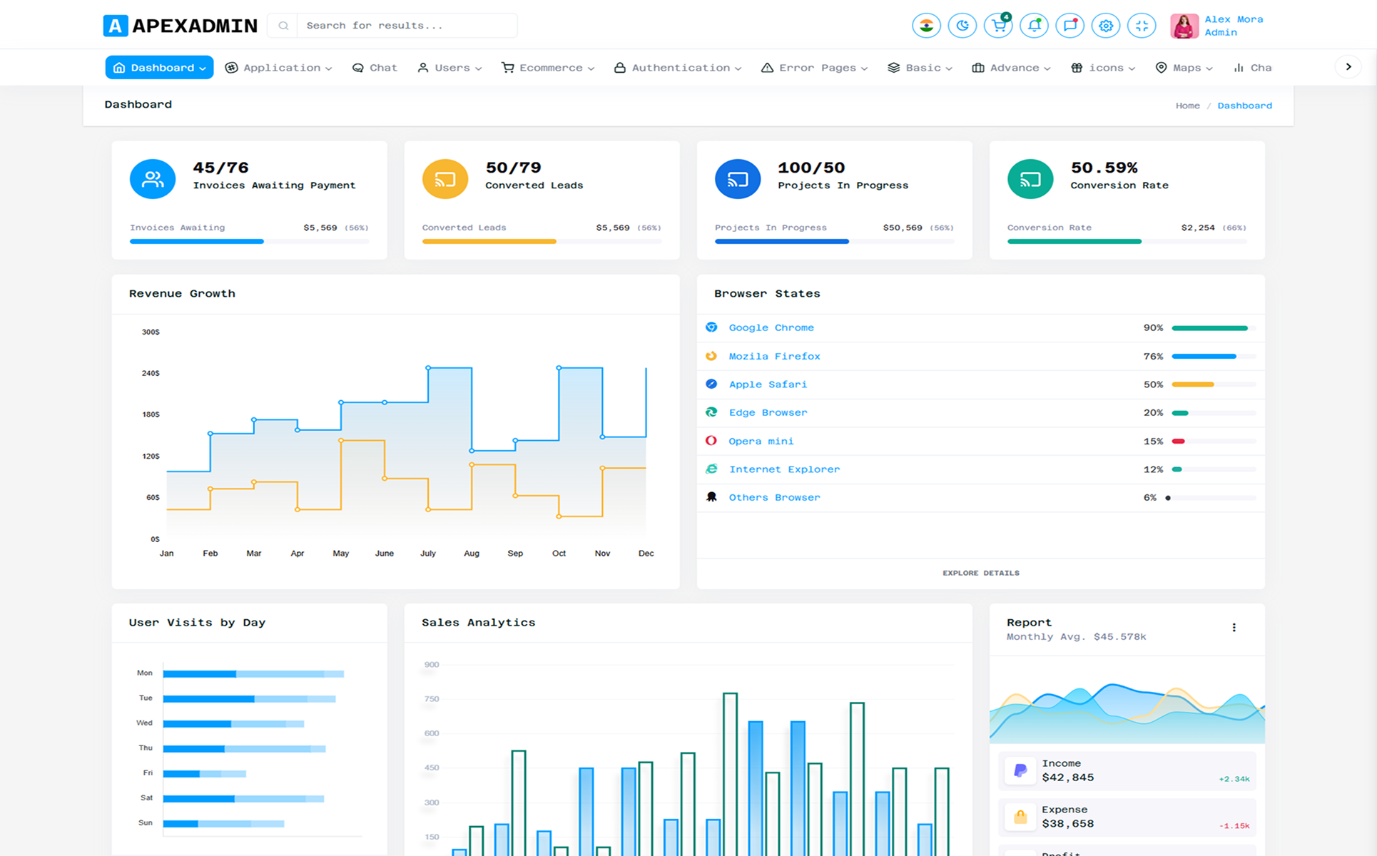Click the Converted Leads progress bar
This screenshot has width=1377, height=856.
542,242
